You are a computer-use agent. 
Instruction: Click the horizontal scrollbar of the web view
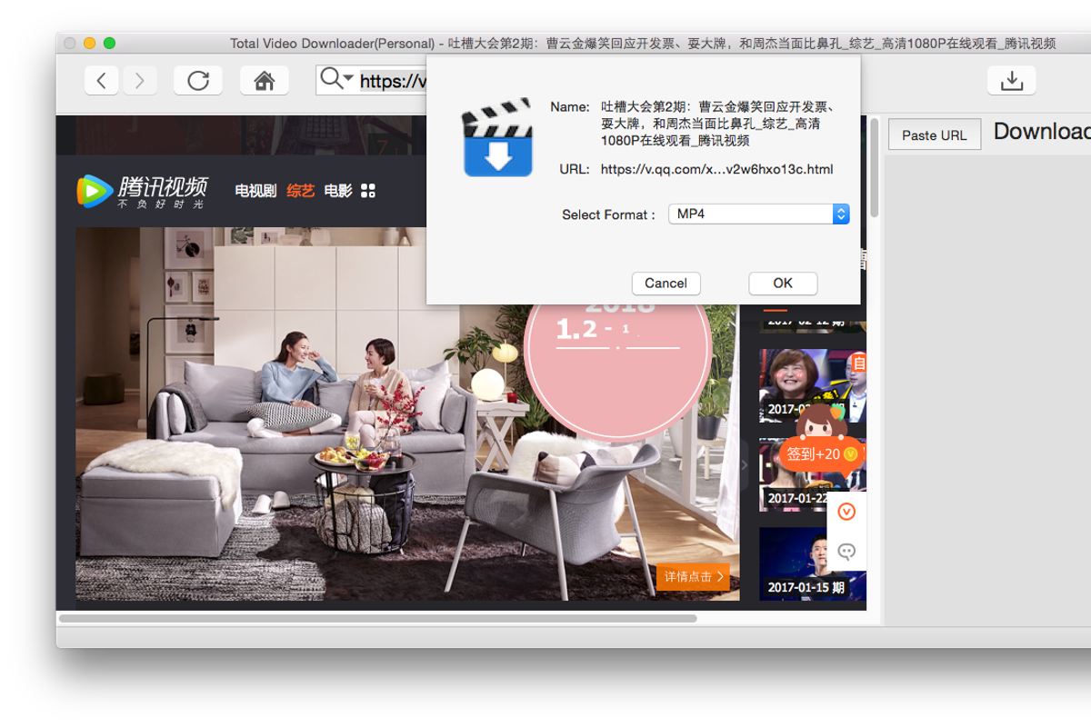click(378, 618)
